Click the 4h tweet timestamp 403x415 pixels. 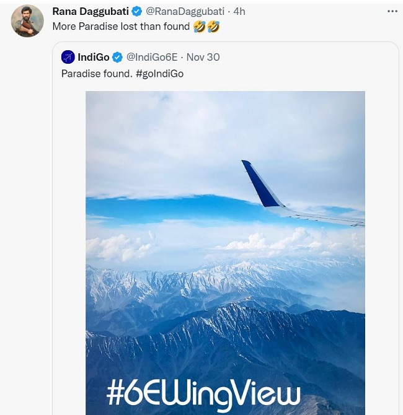pos(239,12)
